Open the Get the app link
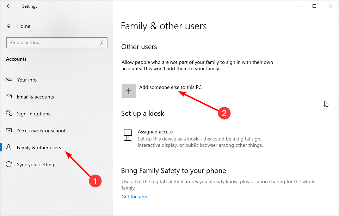 [x=134, y=197]
